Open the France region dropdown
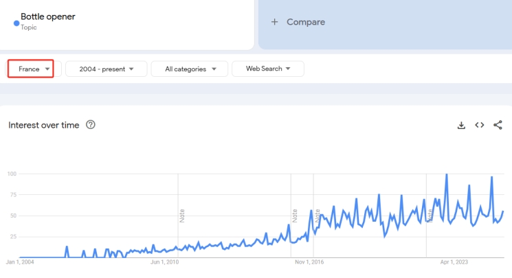Screen dimensions: 512x278 point(31,69)
